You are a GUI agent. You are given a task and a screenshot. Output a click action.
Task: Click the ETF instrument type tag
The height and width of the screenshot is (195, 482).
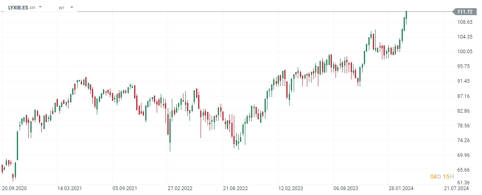coord(33,8)
